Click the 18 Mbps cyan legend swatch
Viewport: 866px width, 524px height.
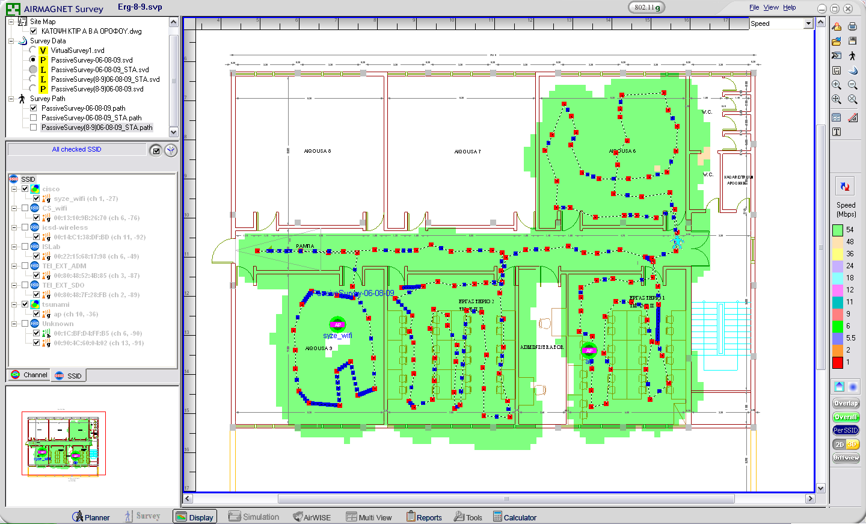pyautogui.click(x=838, y=278)
